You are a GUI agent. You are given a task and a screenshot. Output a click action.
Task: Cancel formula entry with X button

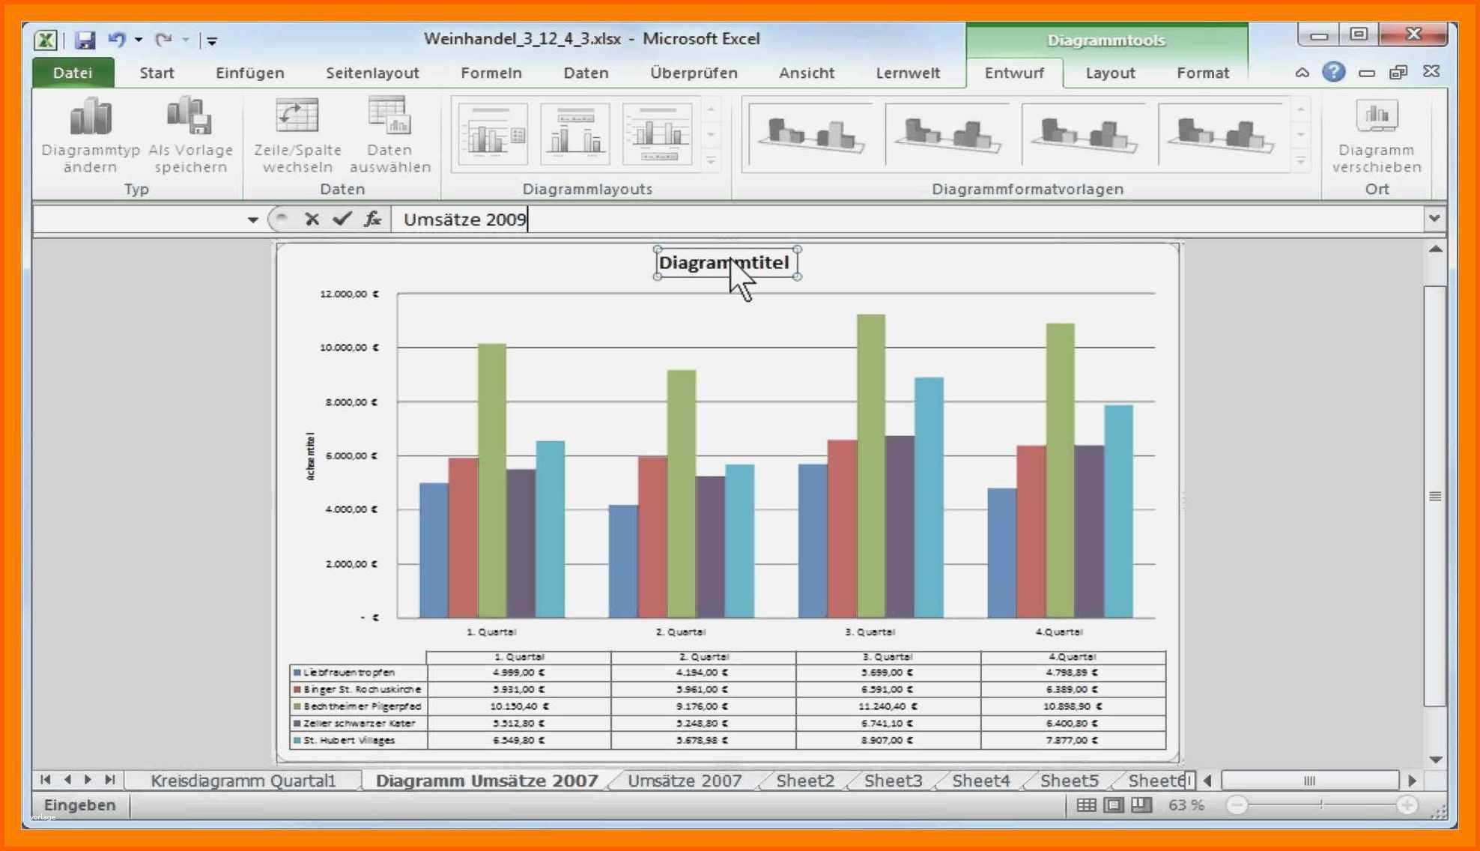click(312, 219)
